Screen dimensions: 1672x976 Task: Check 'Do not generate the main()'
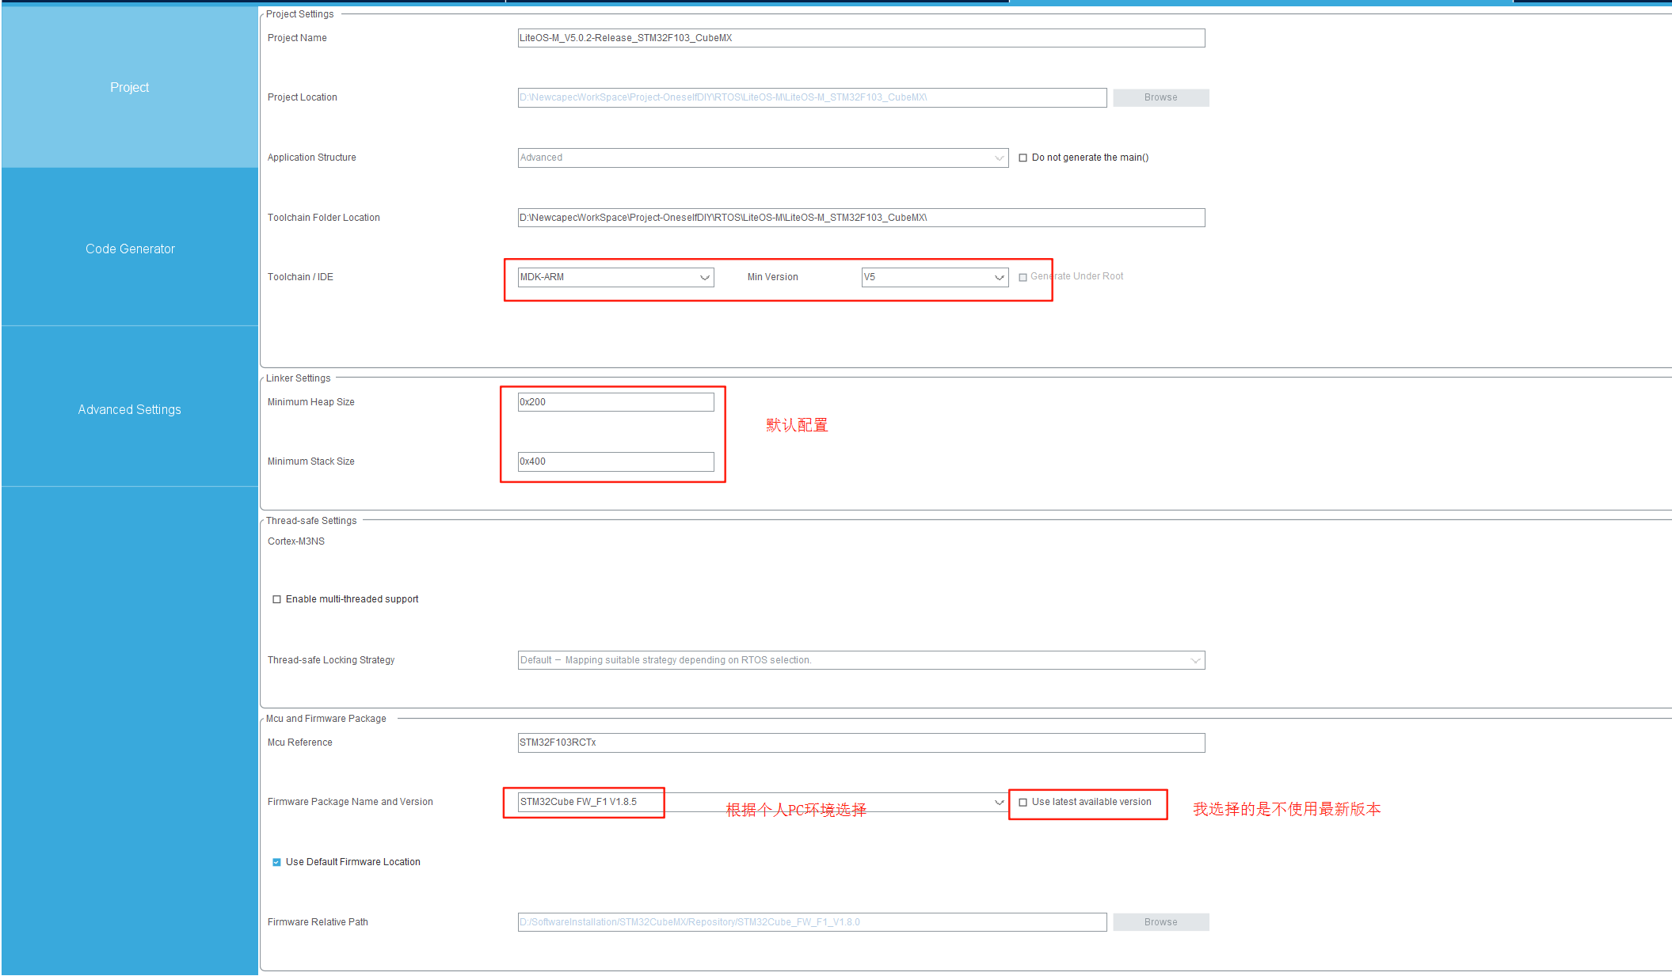pos(1023,158)
